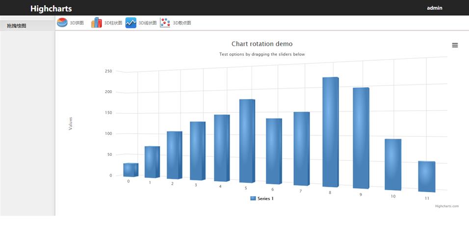Click the 3D pie chart icon
The width and height of the screenshot is (469, 225).
(62, 23)
